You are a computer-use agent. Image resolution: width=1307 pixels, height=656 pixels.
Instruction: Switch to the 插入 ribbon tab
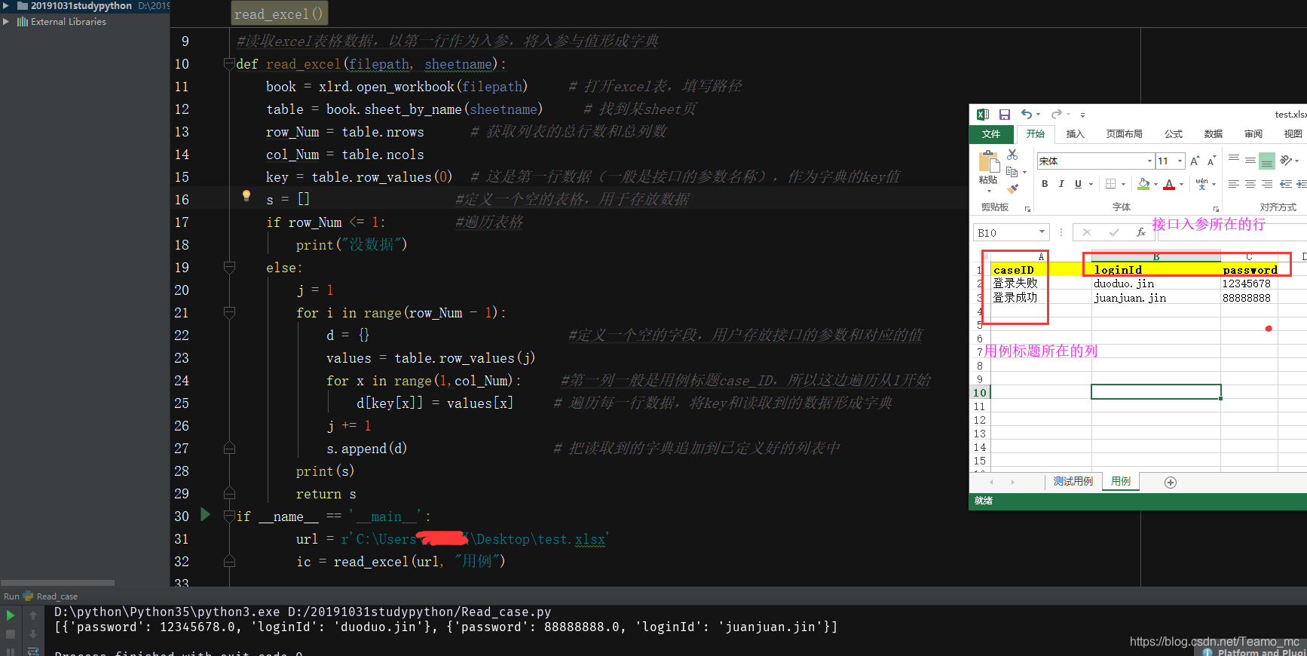tap(1075, 134)
